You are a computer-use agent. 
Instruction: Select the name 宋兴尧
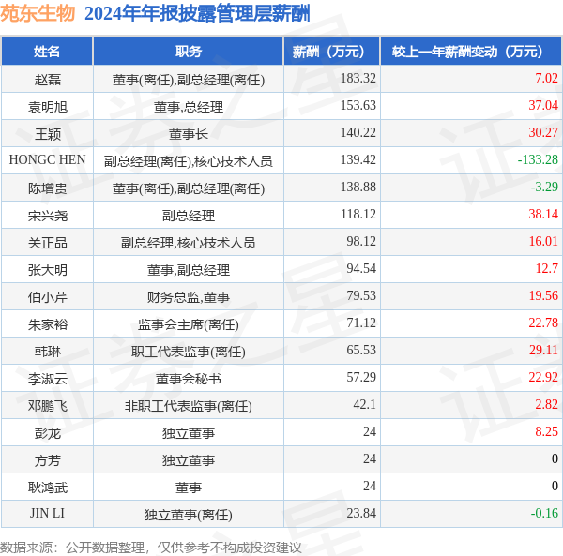(x=48, y=216)
